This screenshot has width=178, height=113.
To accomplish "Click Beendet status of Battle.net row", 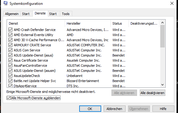I will pyautogui.click(x=118, y=81).
